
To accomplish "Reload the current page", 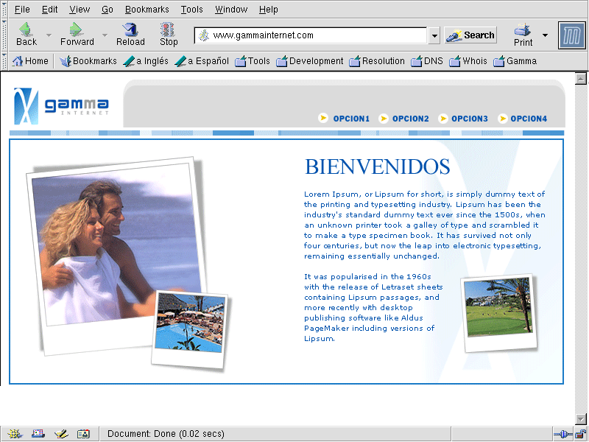I will (x=130, y=34).
